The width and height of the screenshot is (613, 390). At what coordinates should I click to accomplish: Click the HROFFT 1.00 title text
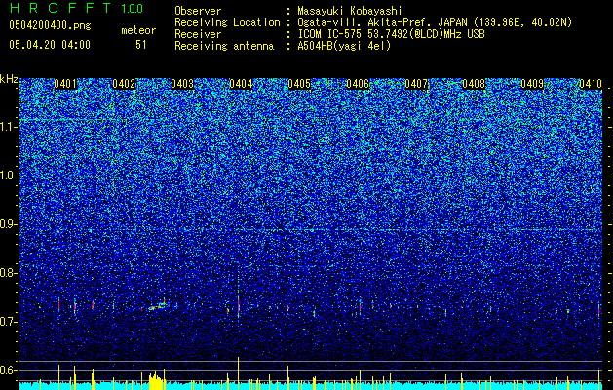[x=77, y=8]
